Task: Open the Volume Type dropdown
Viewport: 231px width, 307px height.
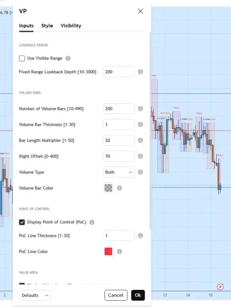Action: coord(119,172)
